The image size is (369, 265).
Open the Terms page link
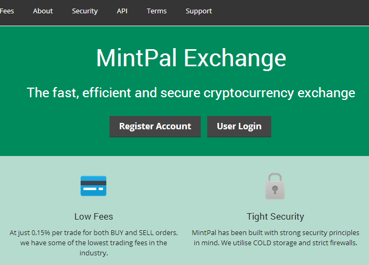point(156,11)
